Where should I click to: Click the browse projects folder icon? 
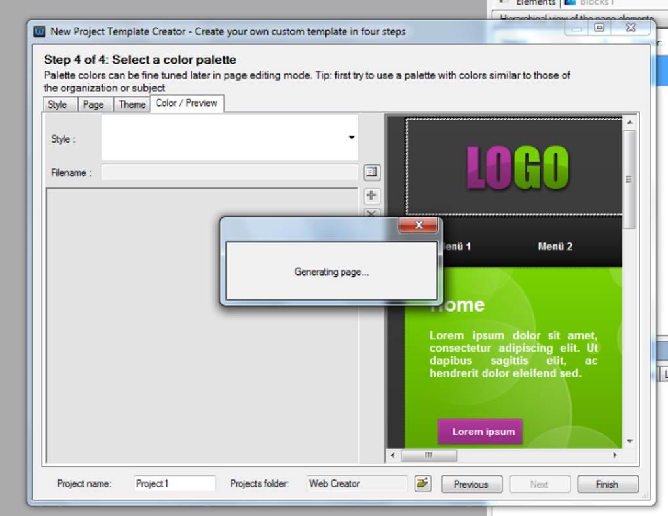[422, 484]
